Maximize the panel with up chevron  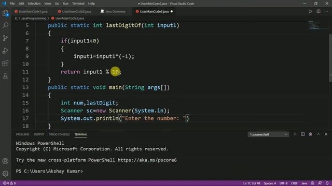pos(318,134)
